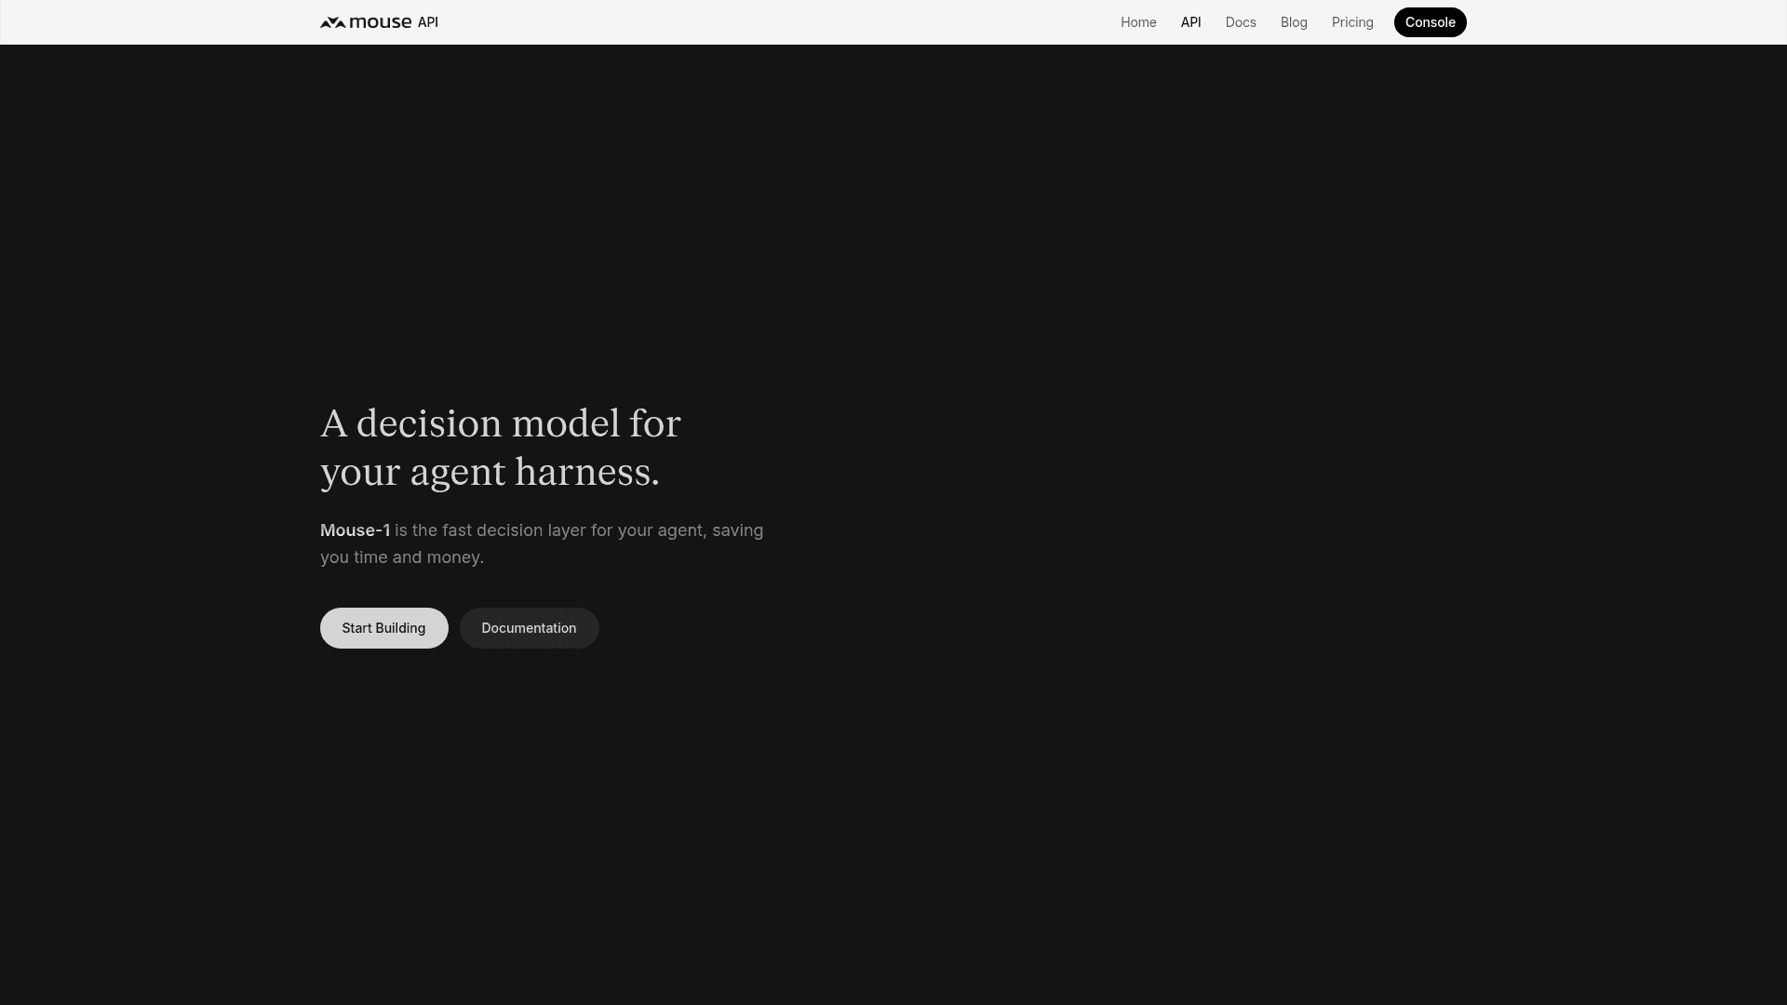Go to Docs in the navbar

pyautogui.click(x=1241, y=22)
